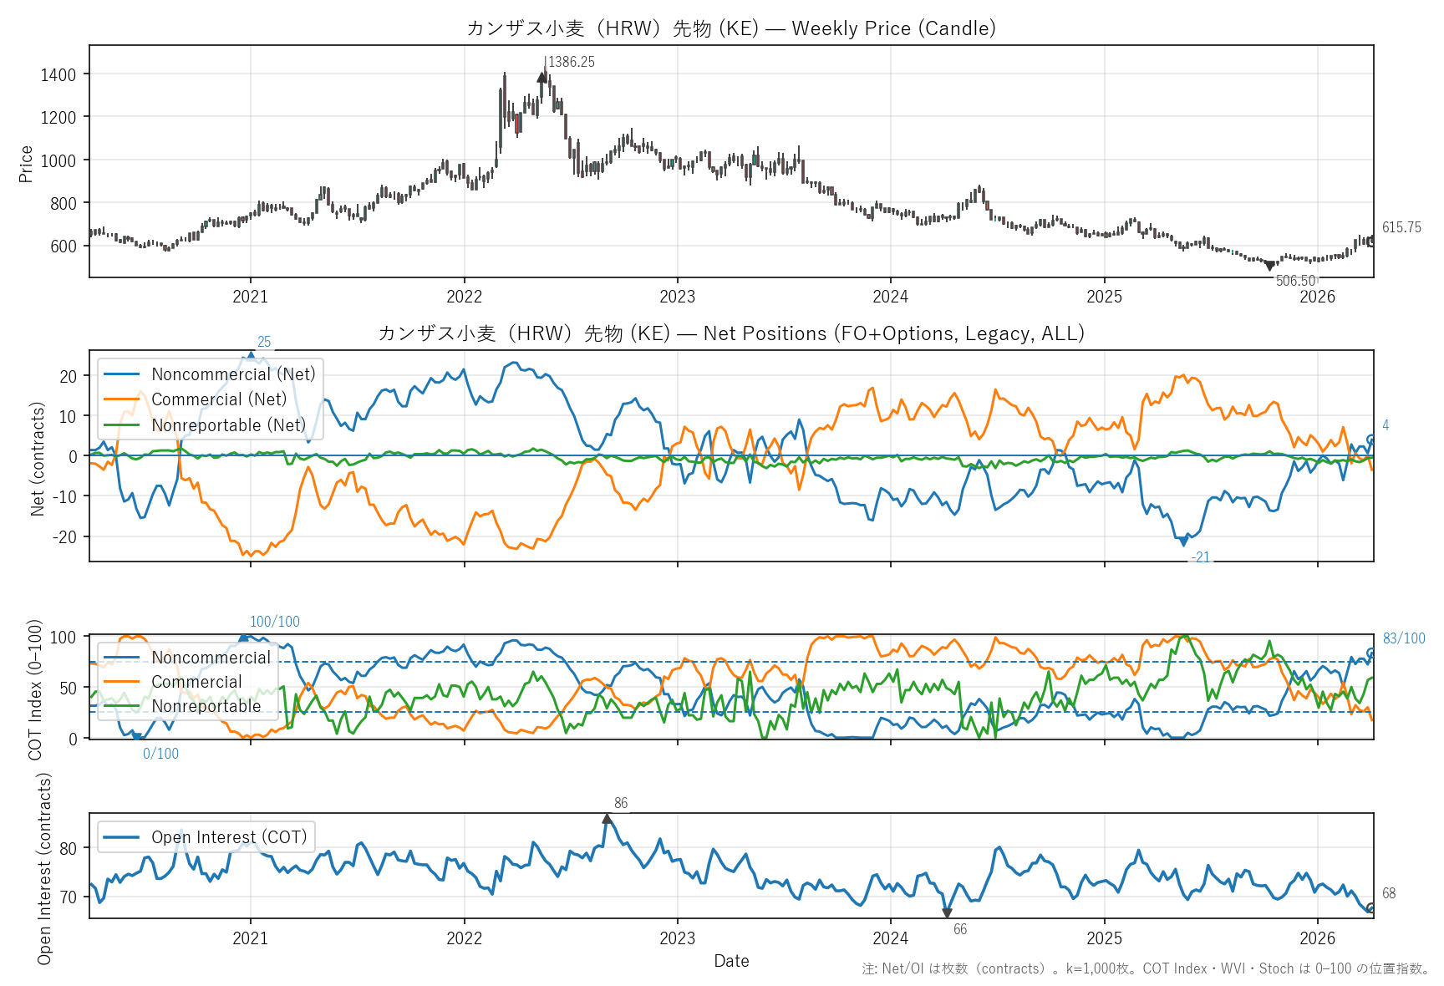Click the Net Positions chart title
1444x986 pixels.
click(731, 333)
